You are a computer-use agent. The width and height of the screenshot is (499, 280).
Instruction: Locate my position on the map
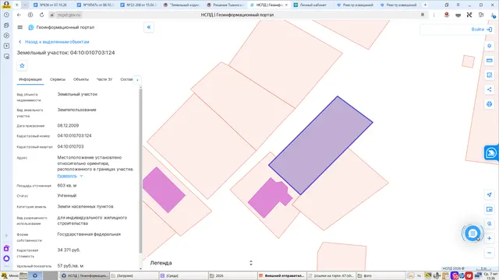490,194
